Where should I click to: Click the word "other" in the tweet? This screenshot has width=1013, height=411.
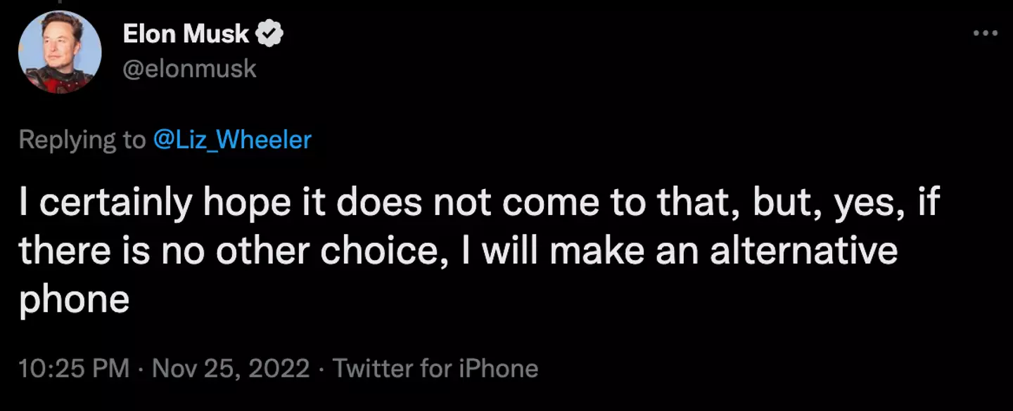click(262, 251)
